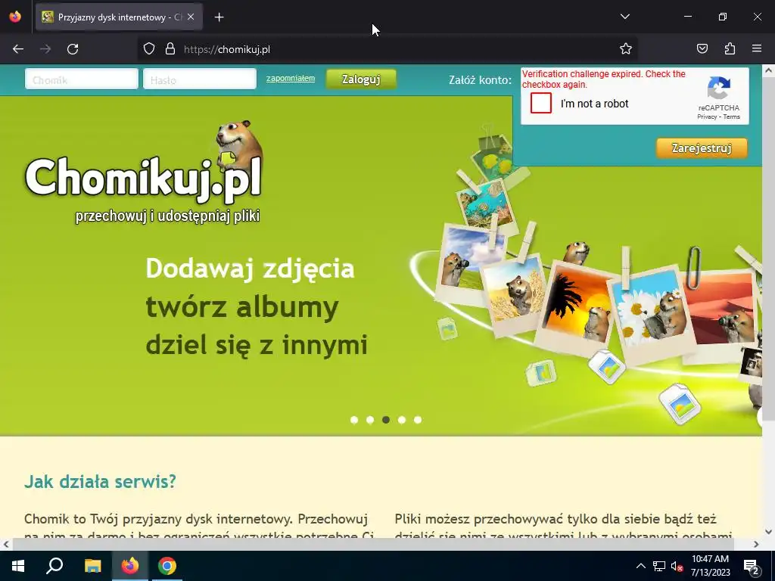Click the Firefox taskbar icon
The image size is (775, 581).
(x=130, y=566)
